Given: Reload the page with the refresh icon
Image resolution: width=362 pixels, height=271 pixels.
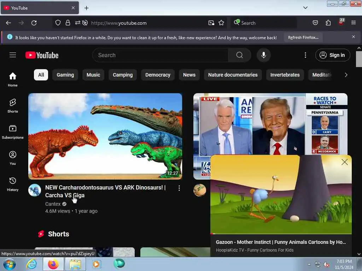Looking at the screenshot, I should pyautogui.click(x=34, y=23).
